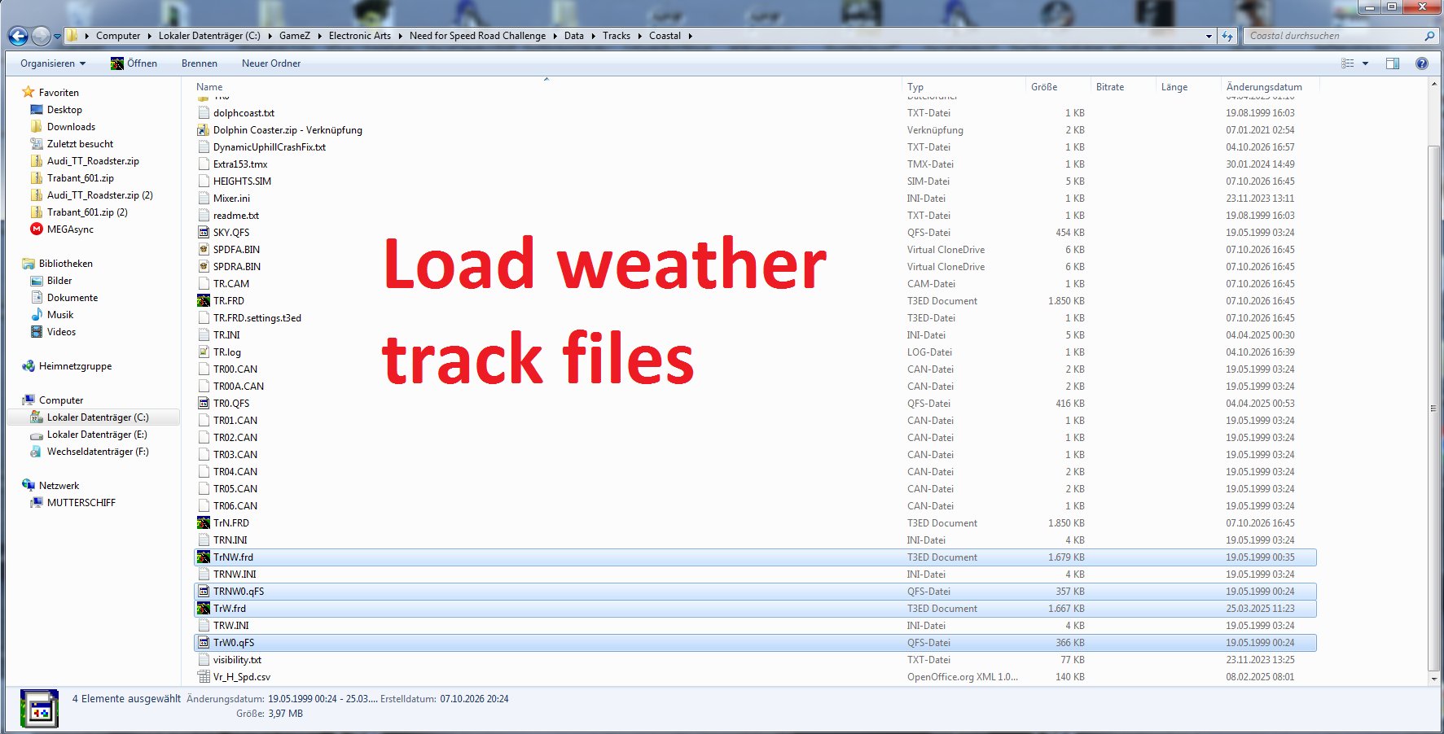Click the file list vertical scrollbar
1444x734 pixels.
click(x=1434, y=407)
